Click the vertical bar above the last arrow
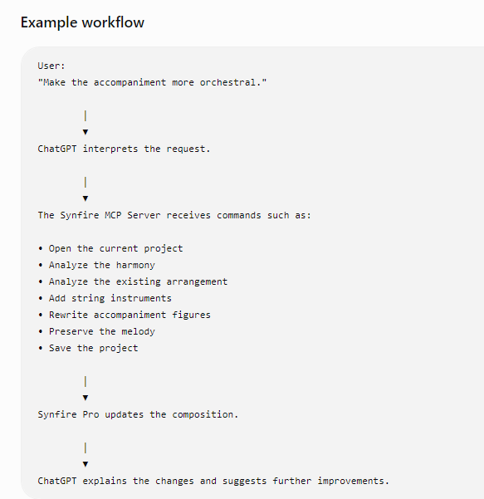Screen dimensions: 484x499 pyautogui.click(x=86, y=448)
